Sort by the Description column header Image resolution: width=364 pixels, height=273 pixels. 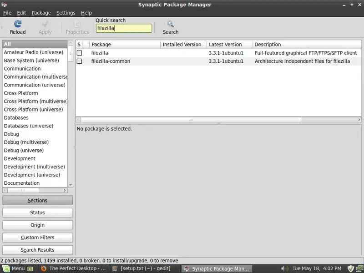[307, 44]
